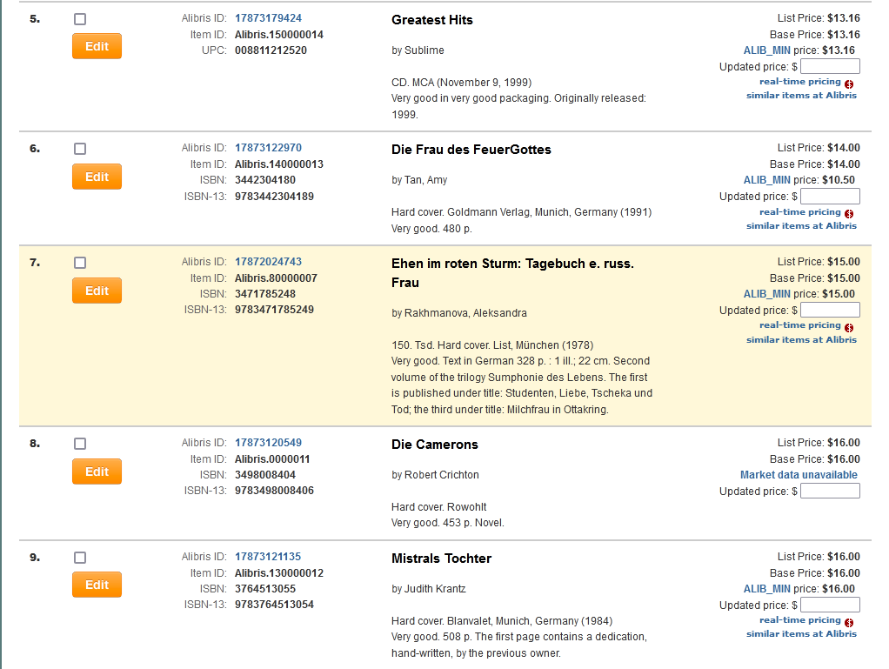Click Market data unavailable link for Die Camerons
This screenshot has width=889, height=669.
[799, 475]
